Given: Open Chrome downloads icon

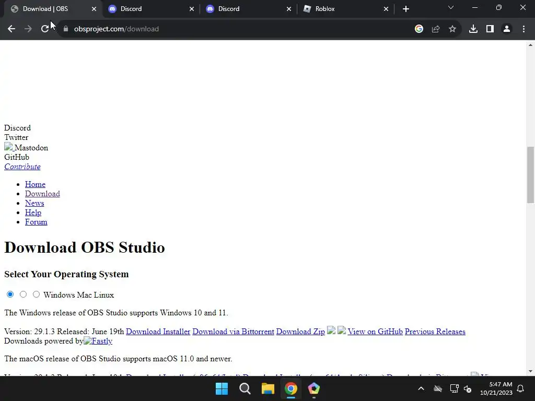Looking at the screenshot, I should pyautogui.click(x=473, y=29).
